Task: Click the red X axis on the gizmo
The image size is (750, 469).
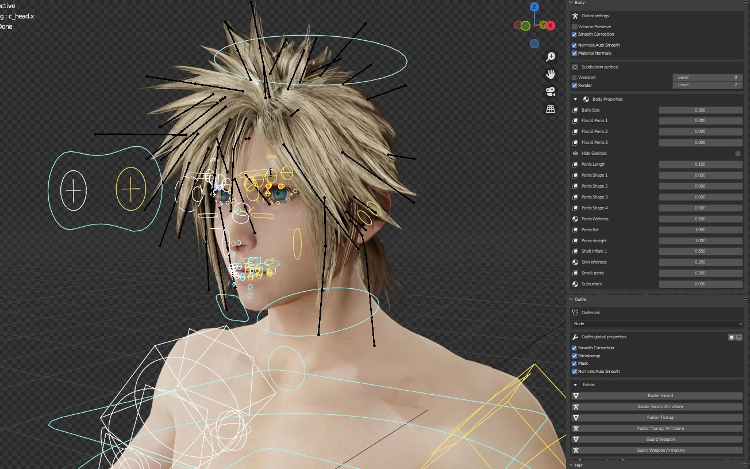Action: (551, 25)
